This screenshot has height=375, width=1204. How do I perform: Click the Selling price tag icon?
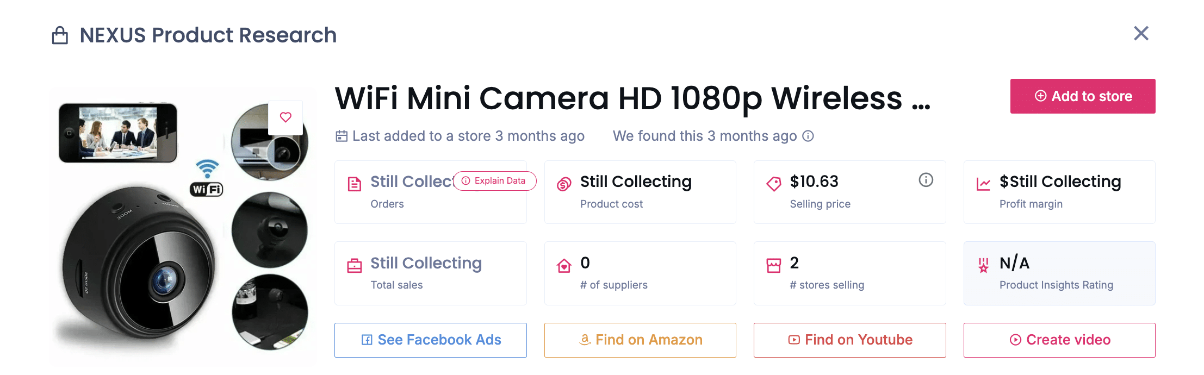[x=773, y=184]
